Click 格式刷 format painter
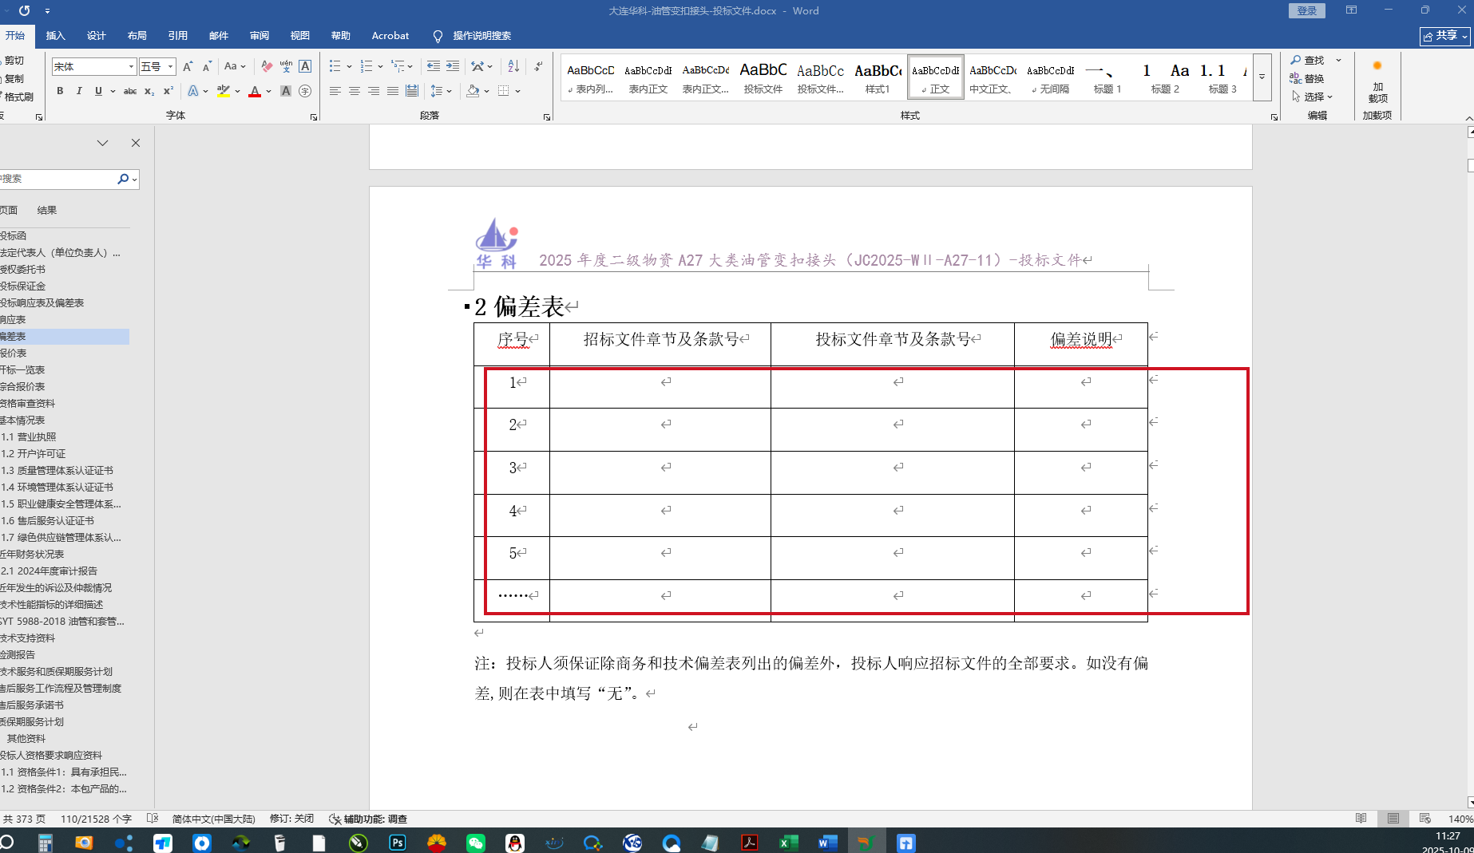The height and width of the screenshot is (853, 1474). pos(18,97)
